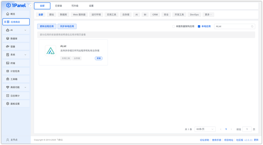The height and width of the screenshot is (145, 263).
Task: Click the 应用商店 grid icon
Action: [8, 22]
